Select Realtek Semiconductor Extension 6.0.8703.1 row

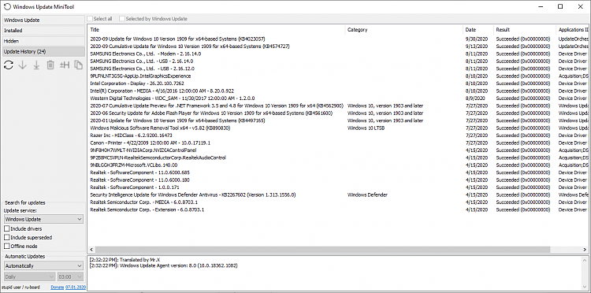click(x=339, y=210)
